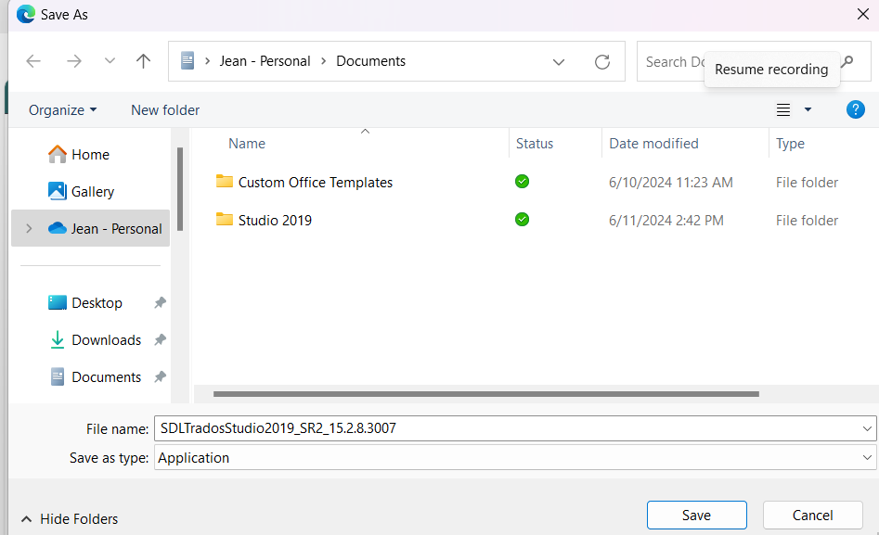
Task: Click date 6/11/2024 2:42 PM
Action: [x=666, y=221]
